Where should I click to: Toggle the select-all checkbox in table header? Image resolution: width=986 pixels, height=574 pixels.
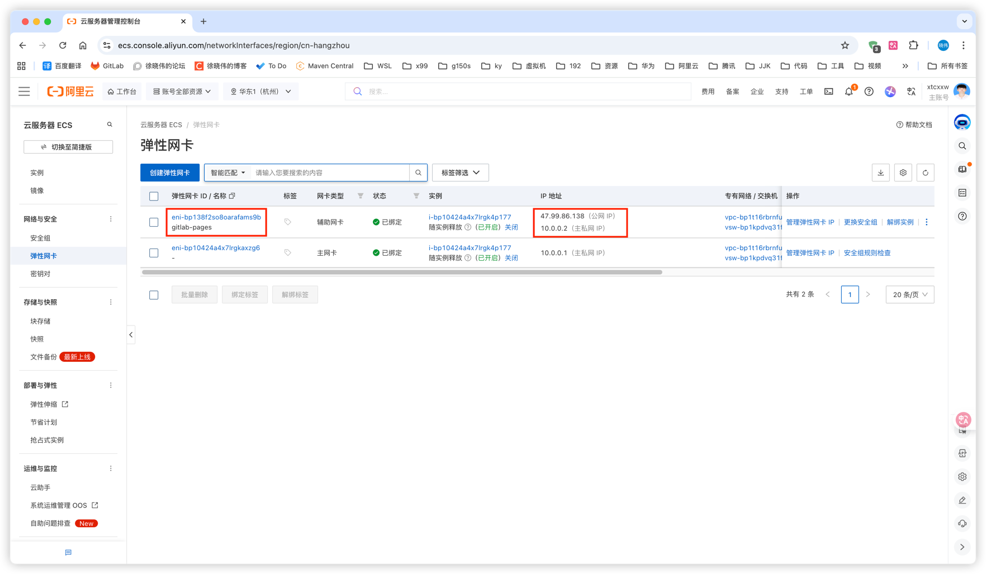point(154,196)
